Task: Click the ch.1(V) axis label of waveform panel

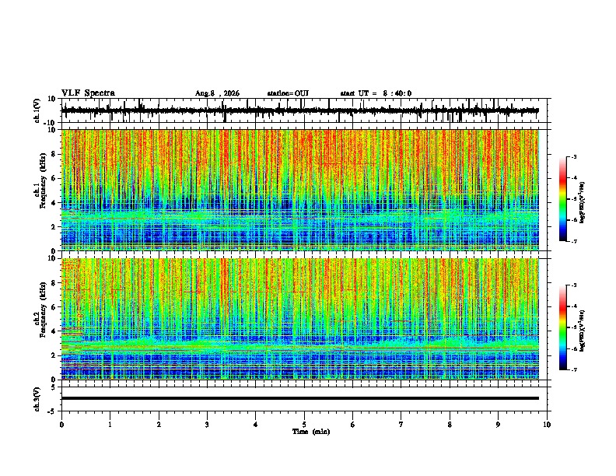Action: (x=37, y=110)
